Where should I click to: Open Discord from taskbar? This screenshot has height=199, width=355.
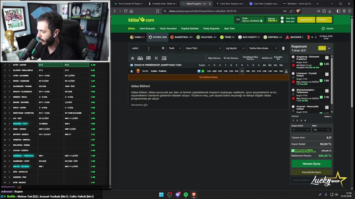[x=178, y=195]
